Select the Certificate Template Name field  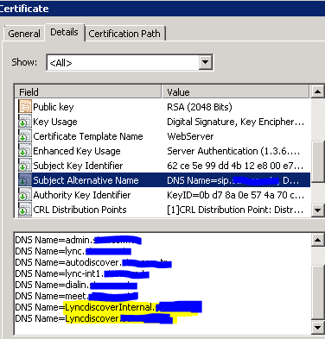coord(88,136)
